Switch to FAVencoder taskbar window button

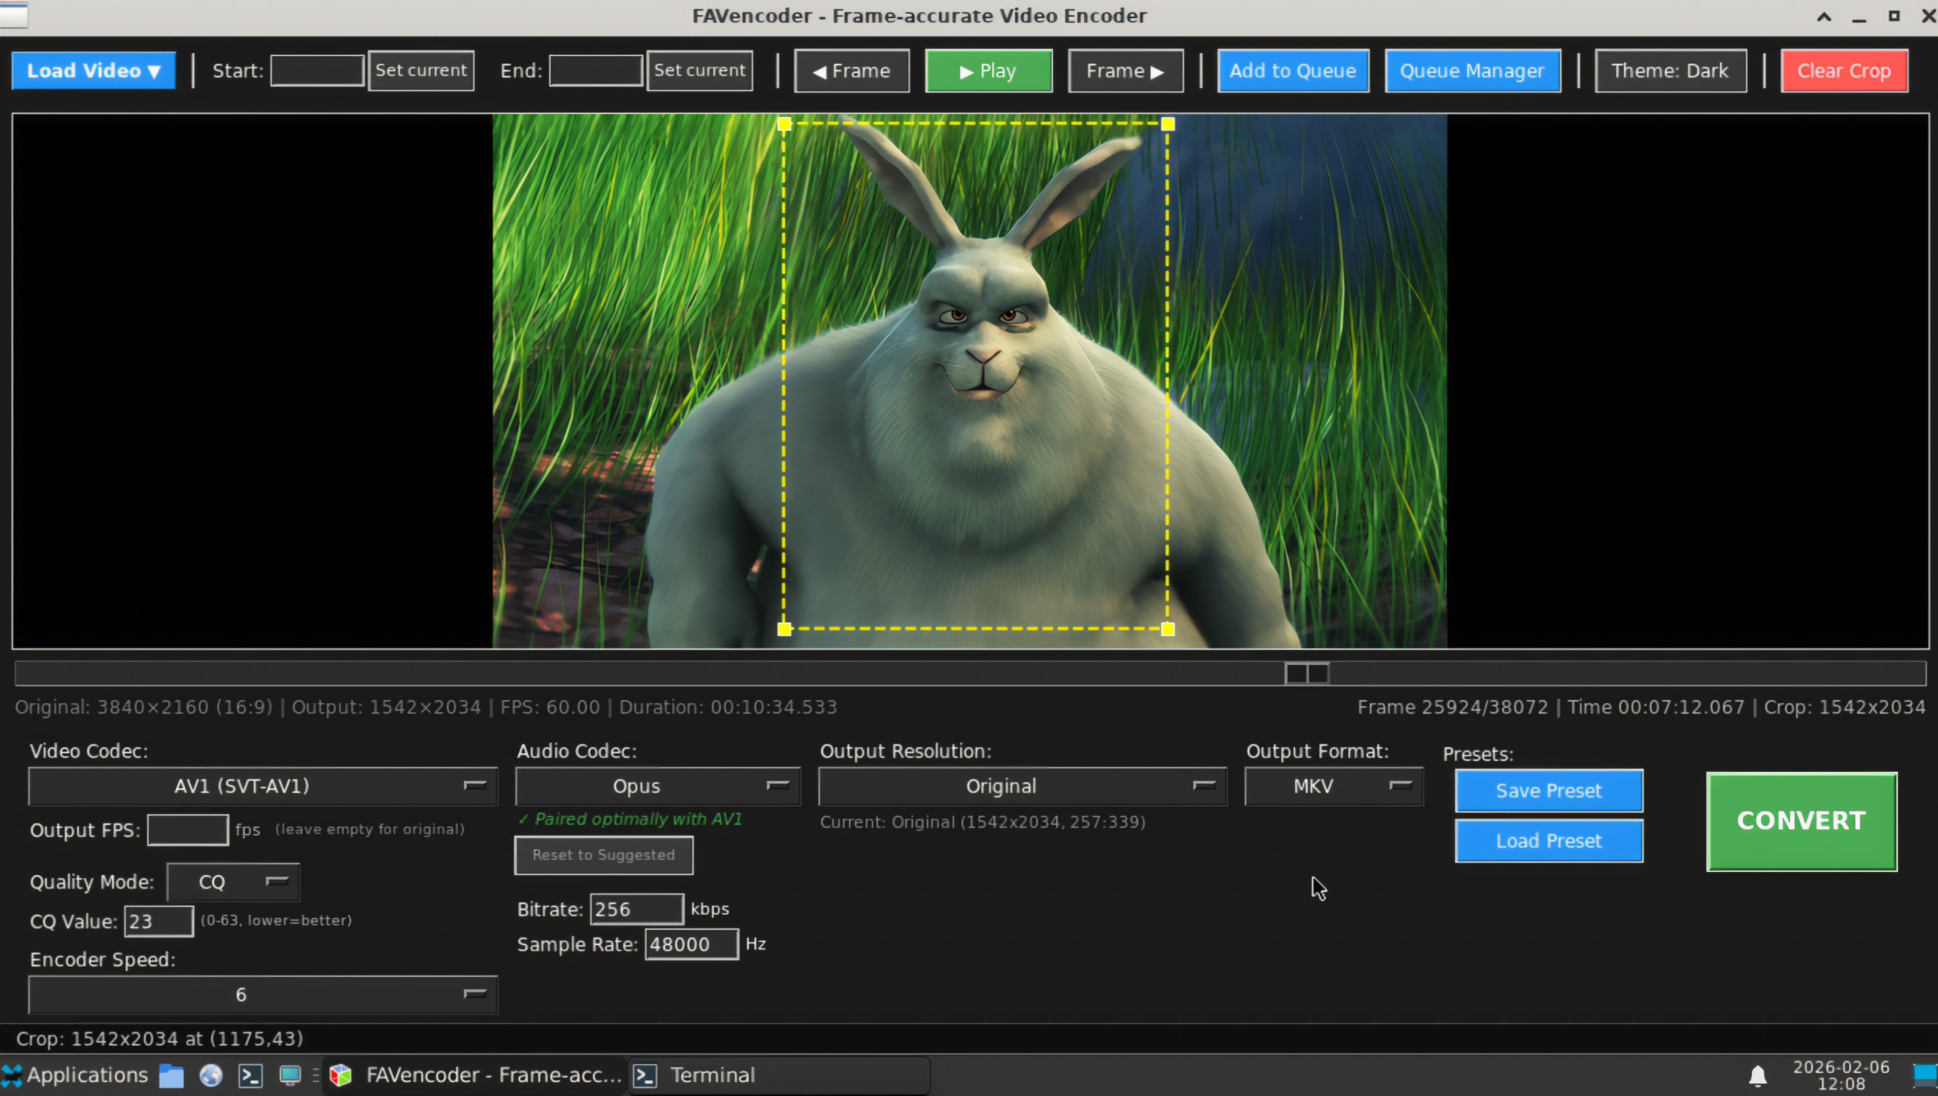[x=476, y=1075]
